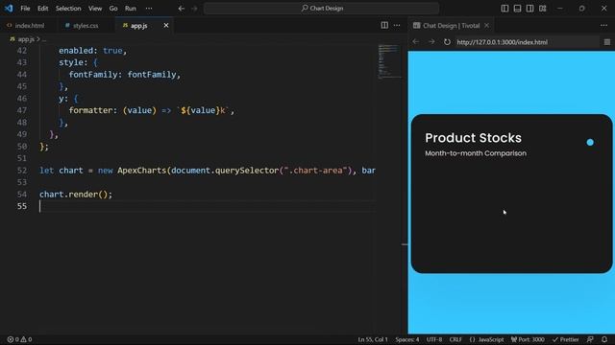Open the Go menu

[113, 9]
